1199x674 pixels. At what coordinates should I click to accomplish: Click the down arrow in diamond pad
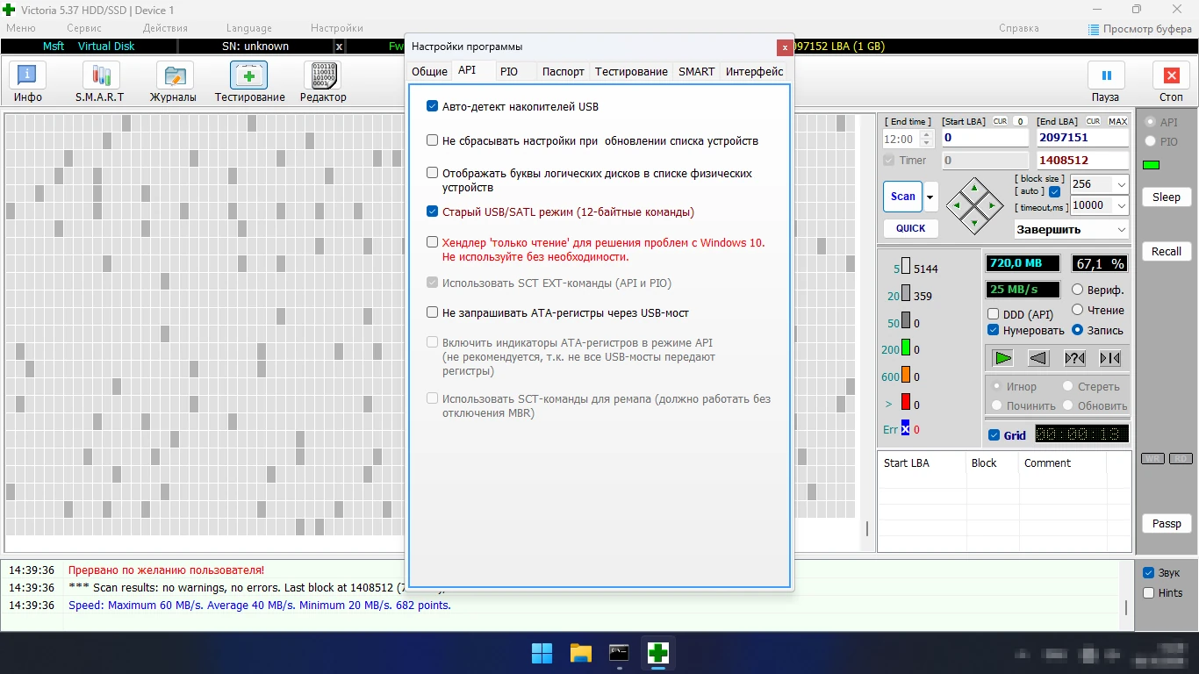tap(974, 223)
